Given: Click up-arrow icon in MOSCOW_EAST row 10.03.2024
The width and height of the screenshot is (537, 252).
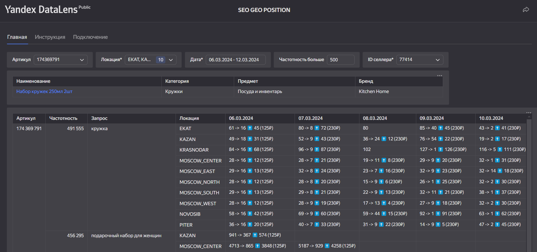Looking at the screenshot, I should tap(500, 171).
